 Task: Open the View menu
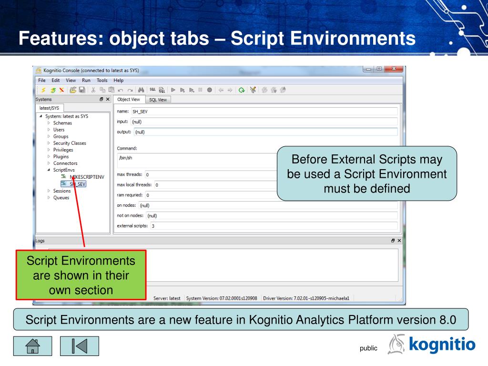point(71,80)
